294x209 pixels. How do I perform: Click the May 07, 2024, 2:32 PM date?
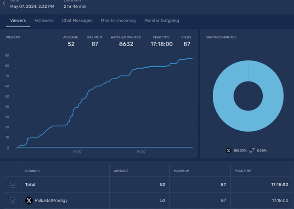[x=32, y=6]
